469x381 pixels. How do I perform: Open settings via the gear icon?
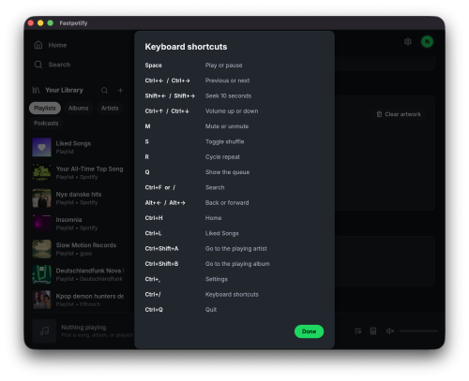point(408,41)
